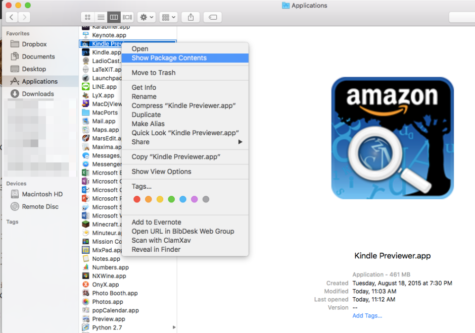Go back with the left arrow button

[x=12, y=17]
